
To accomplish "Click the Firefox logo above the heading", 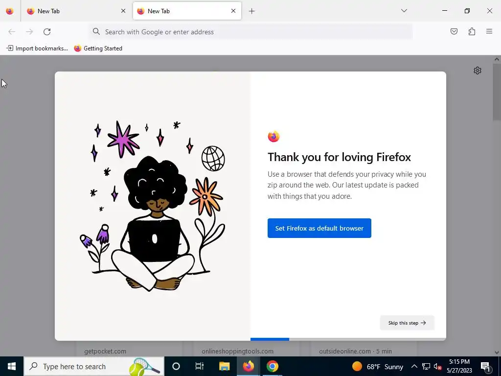I will tap(273, 137).
